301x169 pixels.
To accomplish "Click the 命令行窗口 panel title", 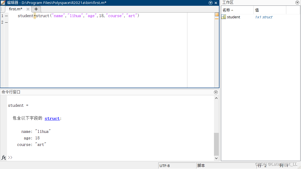I will 11,92.
